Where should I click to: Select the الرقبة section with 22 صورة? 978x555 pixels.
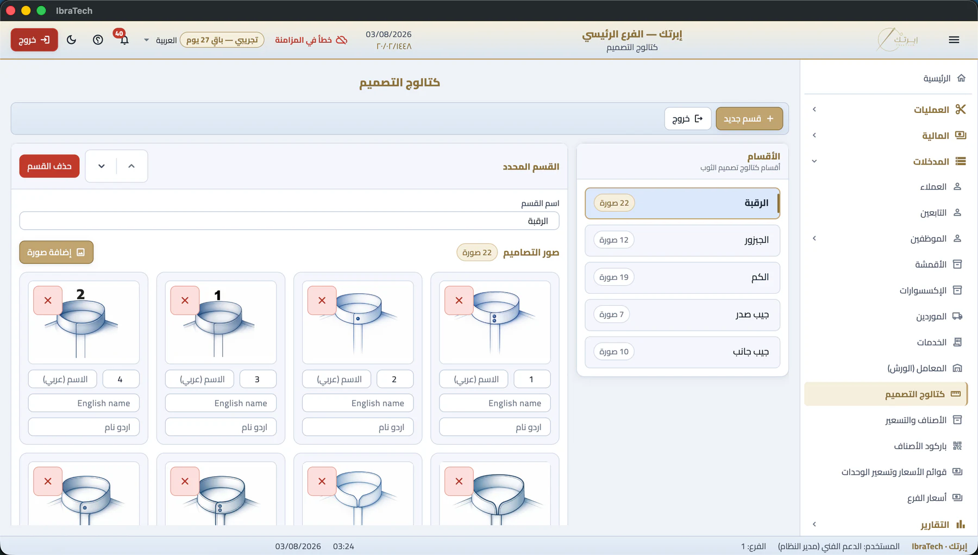click(x=682, y=203)
